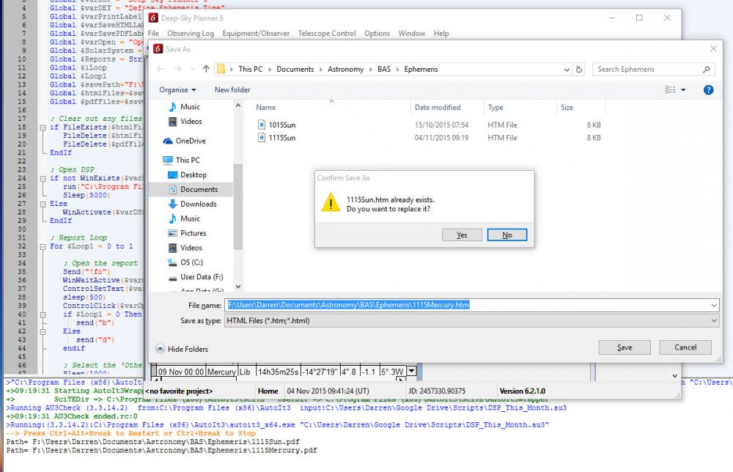Viewport: 733px width, 472px height.
Task: Click Documents in breadcrumb path
Action: click(x=295, y=69)
